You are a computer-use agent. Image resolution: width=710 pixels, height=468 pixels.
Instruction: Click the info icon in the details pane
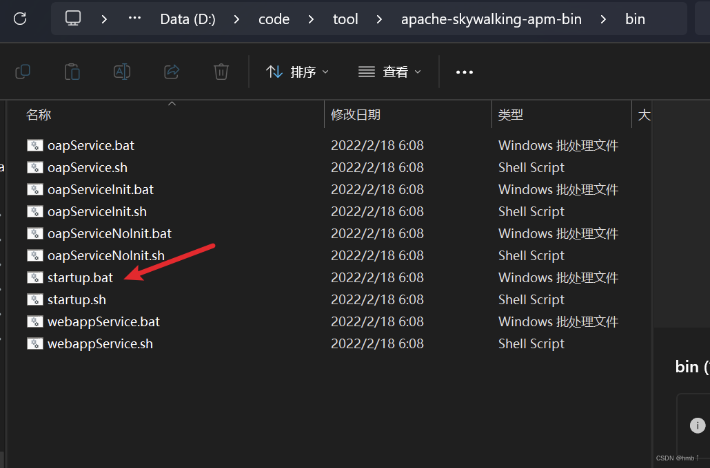tap(698, 425)
